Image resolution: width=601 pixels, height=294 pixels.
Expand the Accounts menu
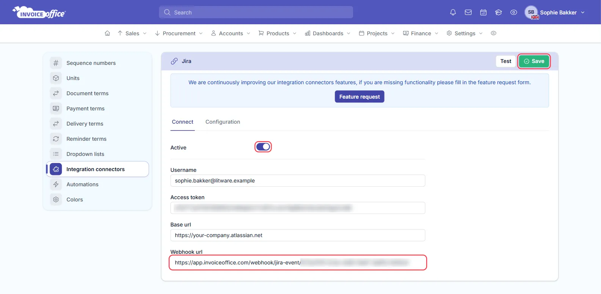231,33
